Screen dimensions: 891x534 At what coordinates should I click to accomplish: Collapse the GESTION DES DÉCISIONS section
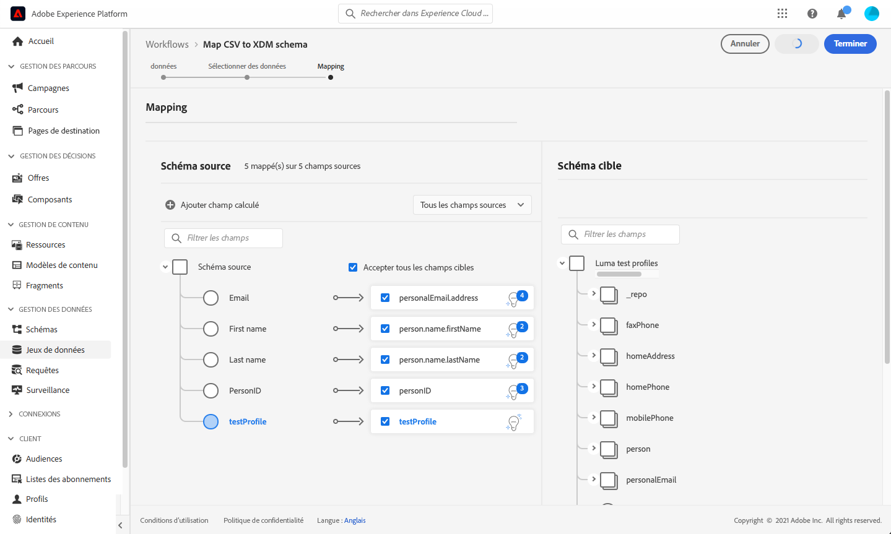11,156
